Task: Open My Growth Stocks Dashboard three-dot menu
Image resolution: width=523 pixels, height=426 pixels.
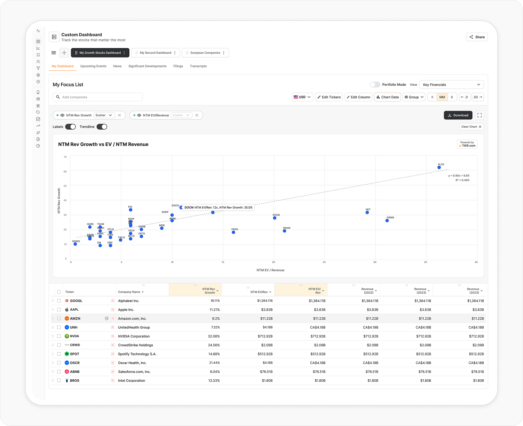Action: point(124,53)
